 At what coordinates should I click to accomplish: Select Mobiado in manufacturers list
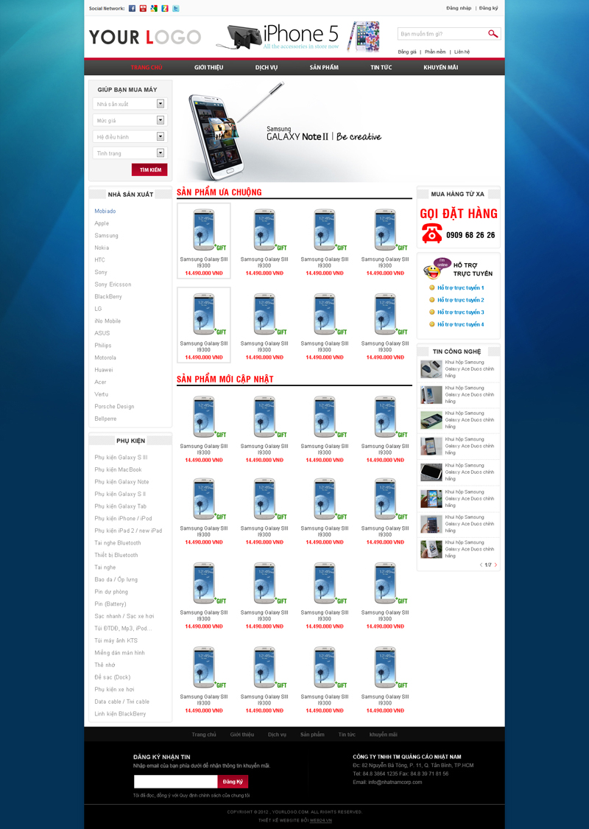tap(105, 211)
